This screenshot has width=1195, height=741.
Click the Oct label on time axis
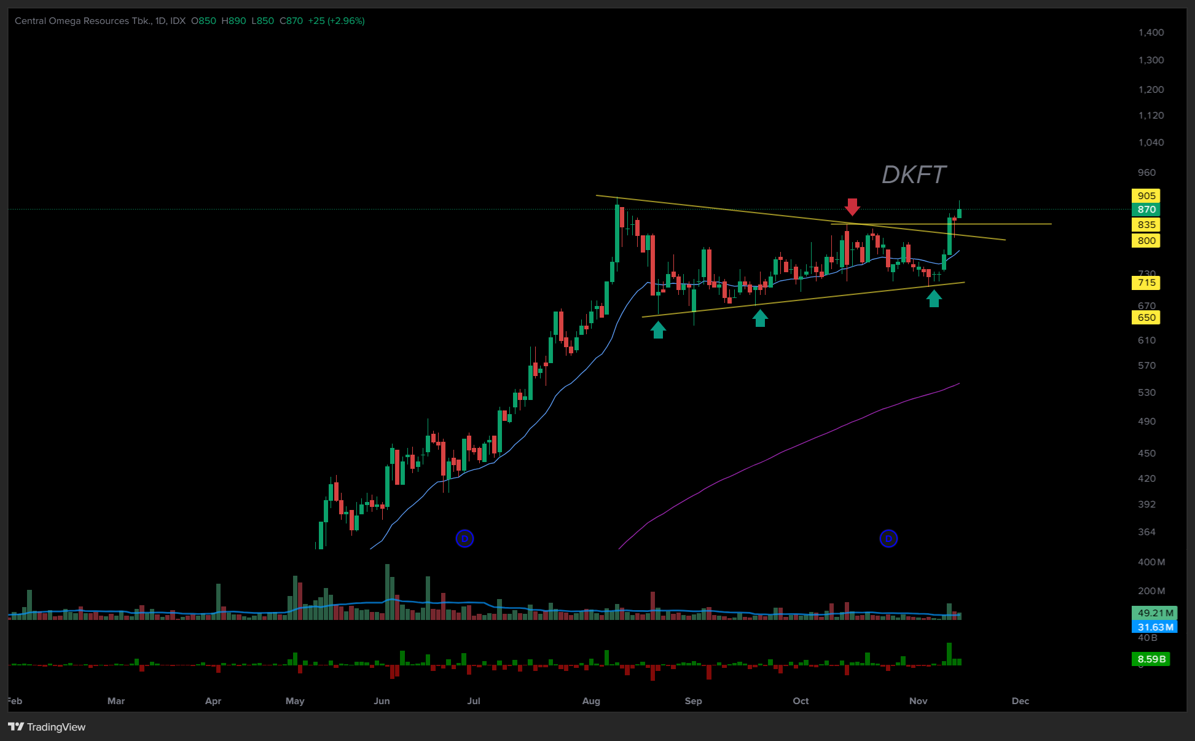point(801,701)
